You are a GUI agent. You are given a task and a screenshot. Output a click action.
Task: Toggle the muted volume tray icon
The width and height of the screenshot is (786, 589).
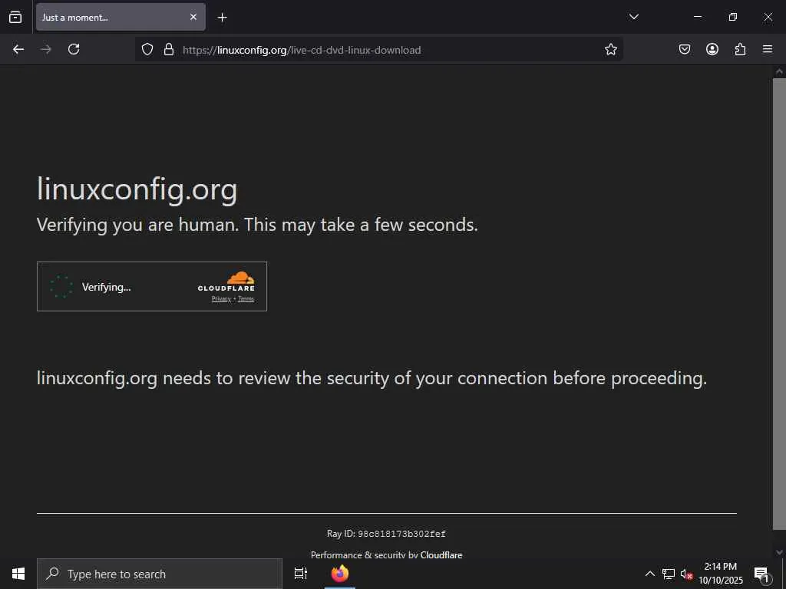point(687,574)
